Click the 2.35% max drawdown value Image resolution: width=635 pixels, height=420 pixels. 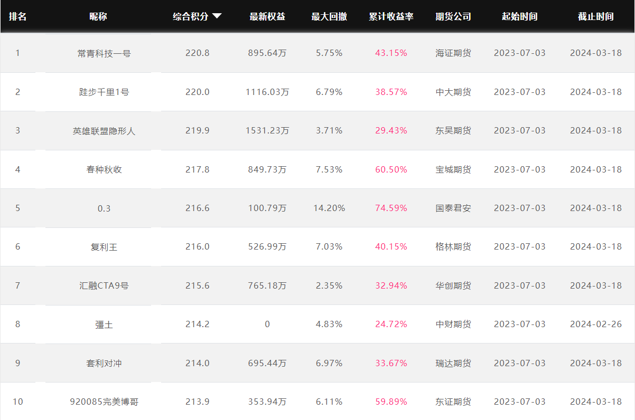click(x=329, y=285)
